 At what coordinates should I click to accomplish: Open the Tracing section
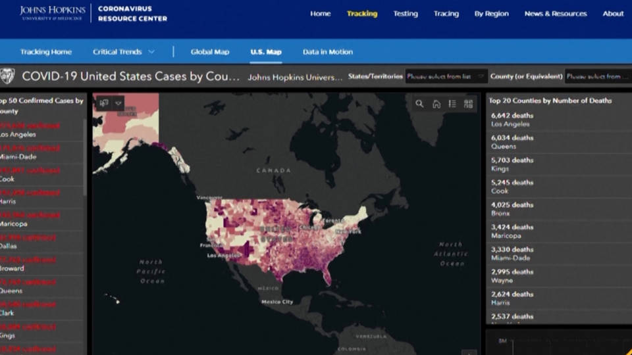coord(446,13)
